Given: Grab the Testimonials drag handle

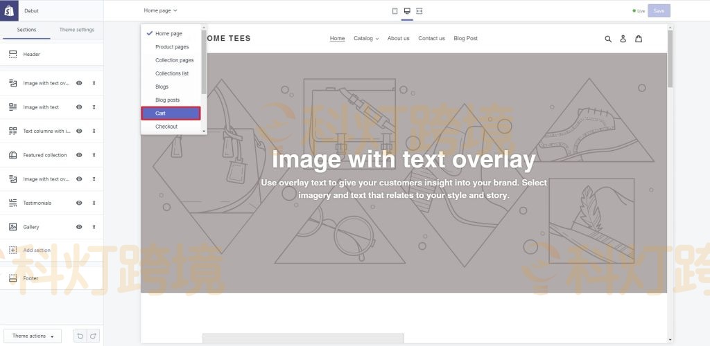Looking at the screenshot, I should tap(94, 203).
